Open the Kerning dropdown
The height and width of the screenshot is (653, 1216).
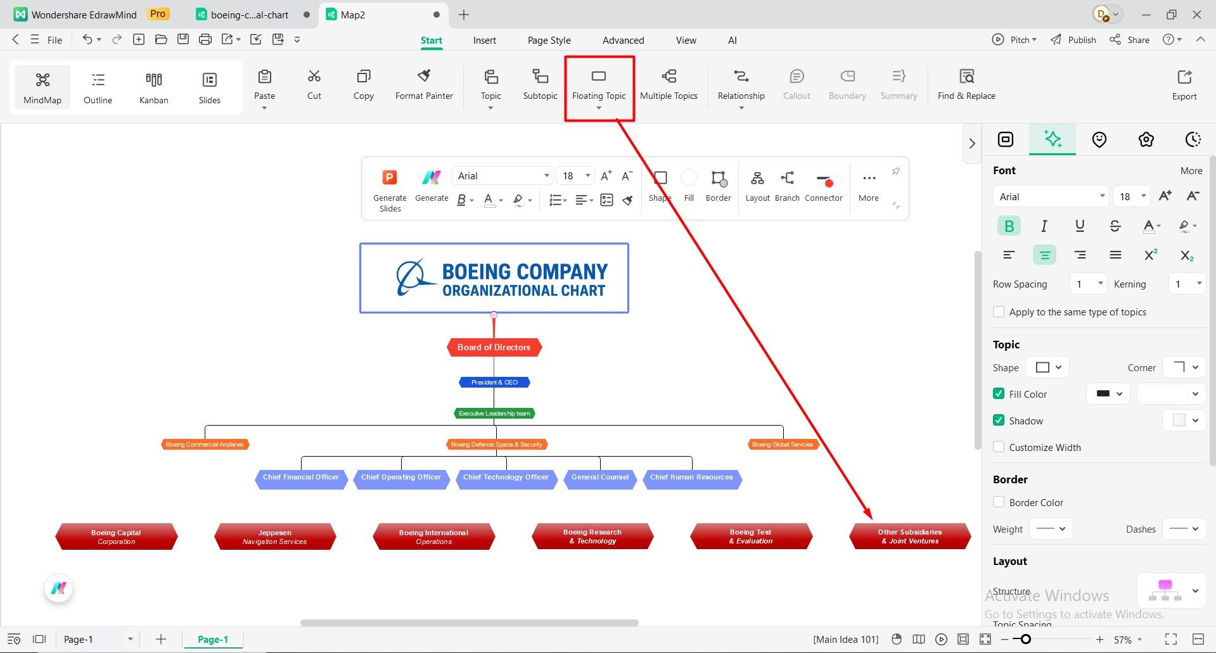coord(1187,284)
